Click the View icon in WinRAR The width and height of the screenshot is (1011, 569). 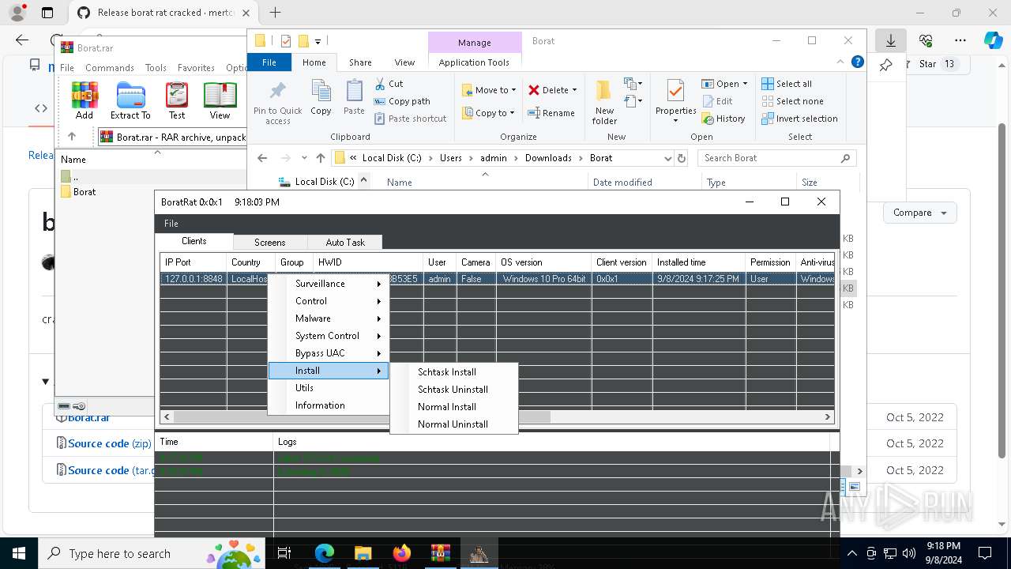[220, 100]
